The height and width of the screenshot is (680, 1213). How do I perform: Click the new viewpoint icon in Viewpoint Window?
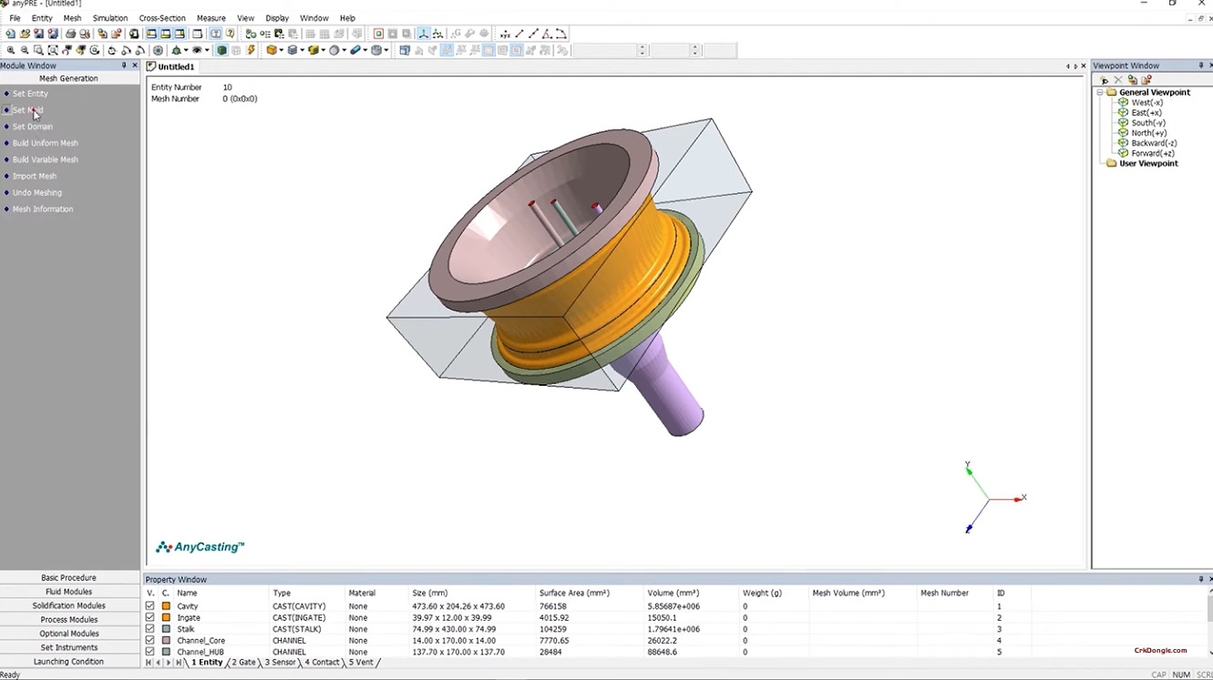(1104, 79)
